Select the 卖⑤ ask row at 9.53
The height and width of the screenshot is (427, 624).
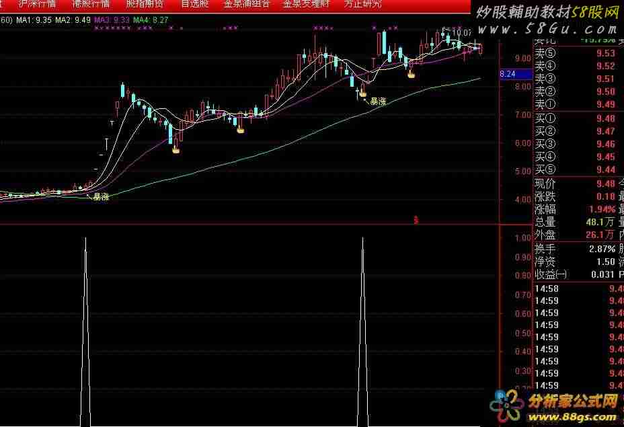point(578,53)
